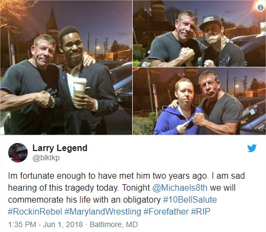Click the tweet body text
Image resolution: width=266 pixels, height=232 pixels.
[x=126, y=193]
